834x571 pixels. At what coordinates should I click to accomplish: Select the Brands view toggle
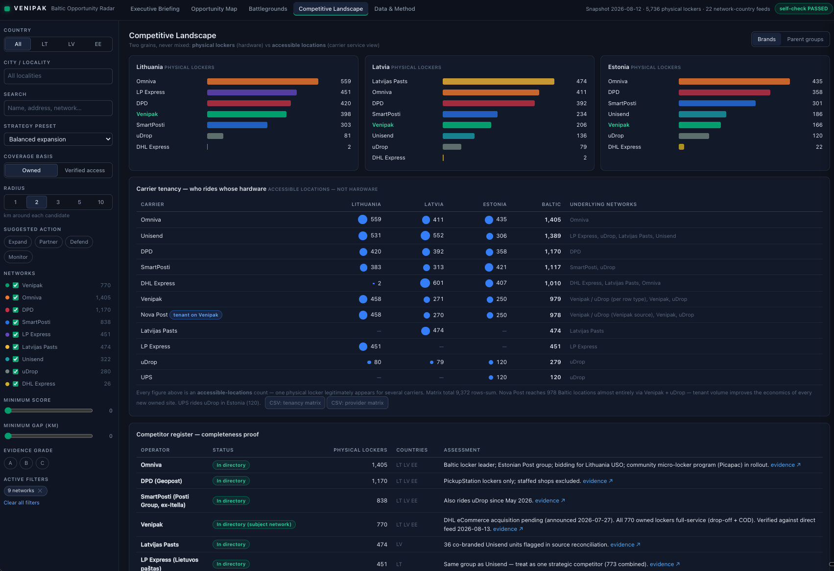click(x=766, y=39)
